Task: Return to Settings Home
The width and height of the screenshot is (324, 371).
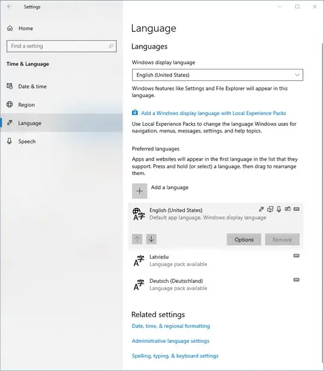Action: 62,28
